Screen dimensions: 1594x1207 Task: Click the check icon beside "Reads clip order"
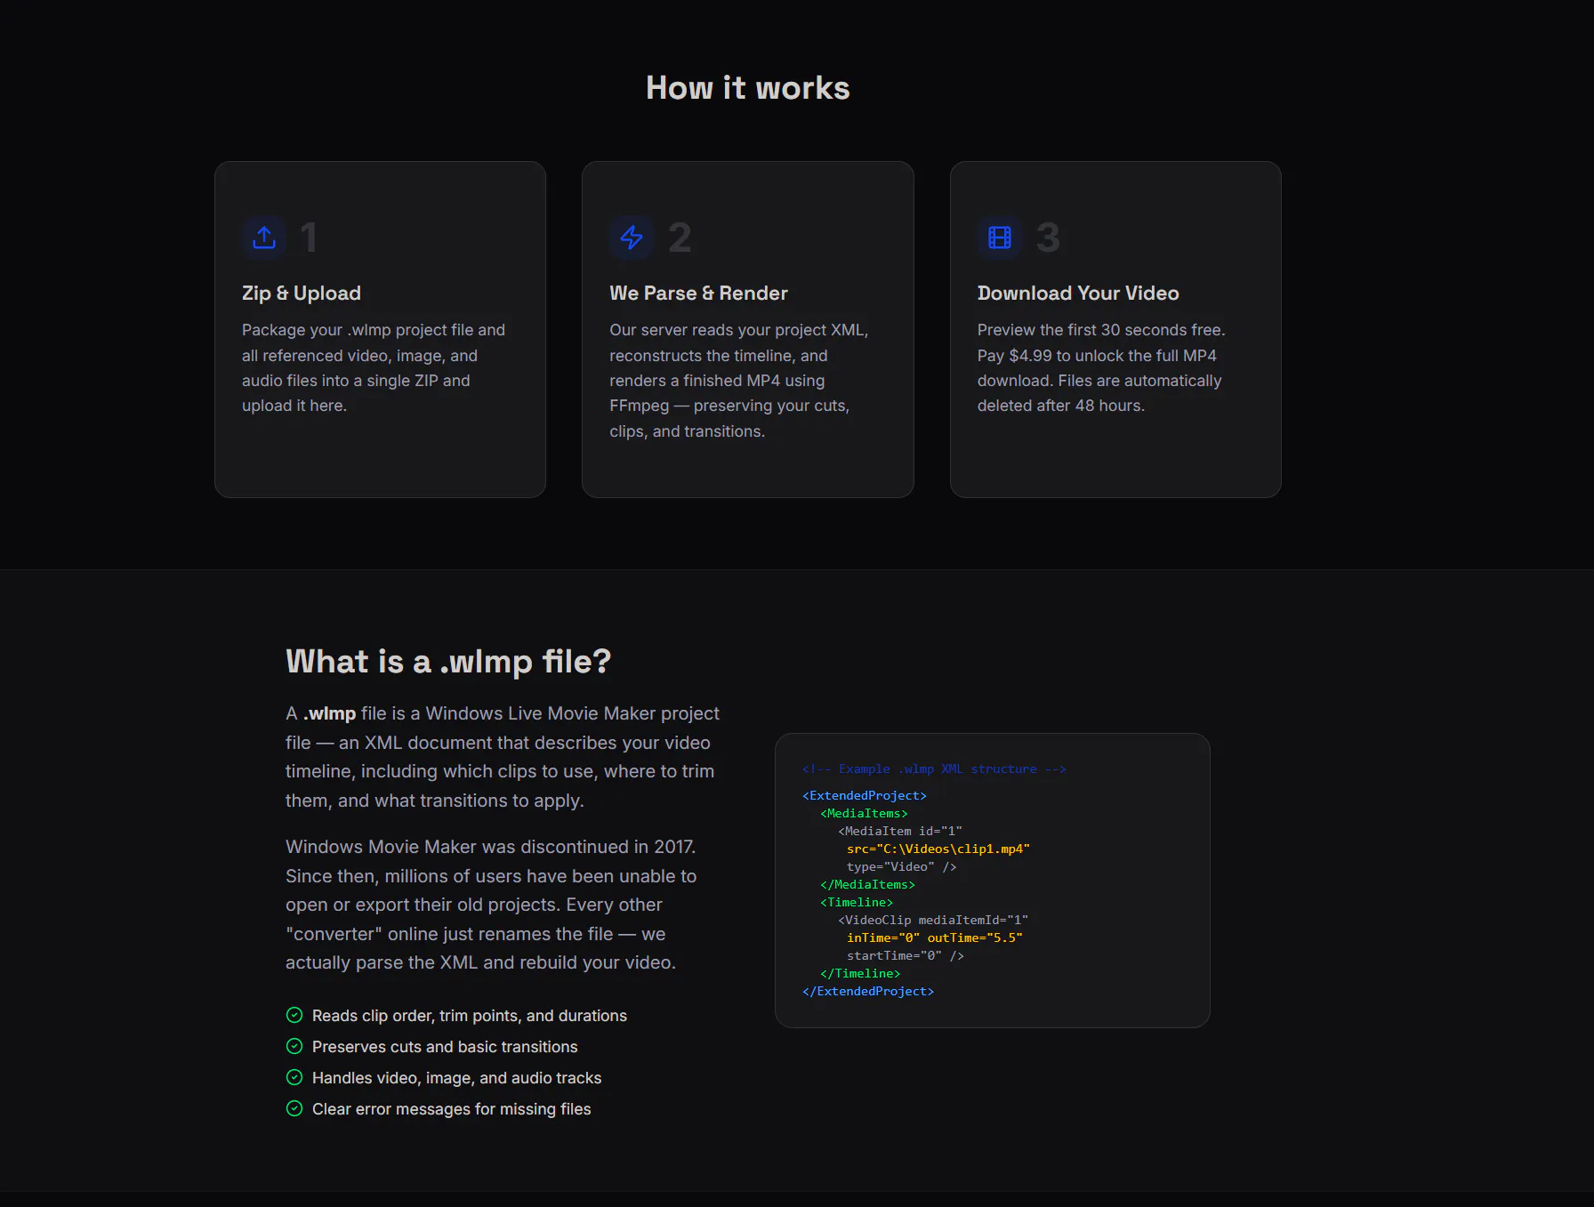294,1015
